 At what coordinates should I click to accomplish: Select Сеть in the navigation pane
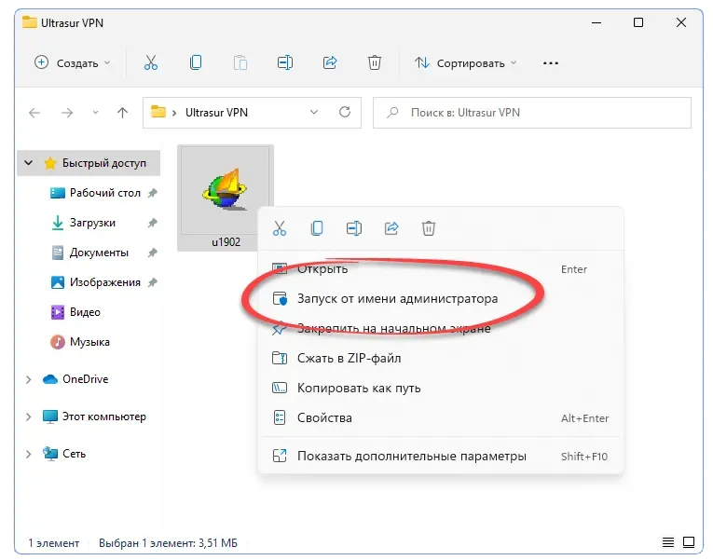pyautogui.click(x=74, y=454)
